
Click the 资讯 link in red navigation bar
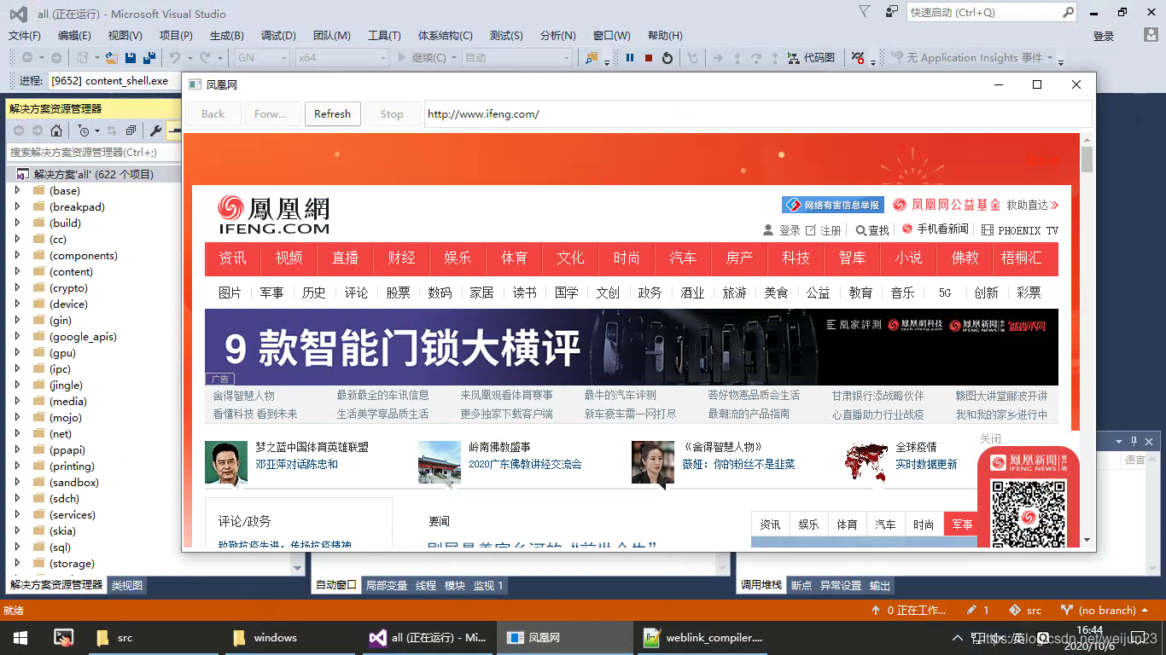pos(232,258)
